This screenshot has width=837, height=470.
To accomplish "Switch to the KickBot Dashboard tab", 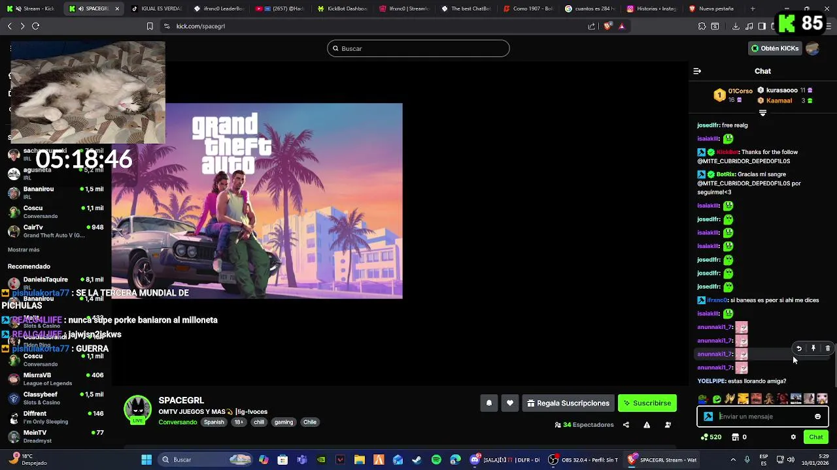I will tap(343, 8).
